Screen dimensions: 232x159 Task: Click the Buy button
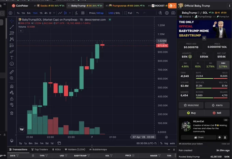(191, 113)
